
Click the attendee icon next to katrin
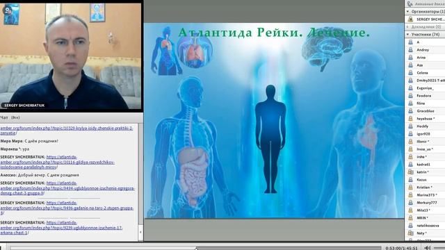(x=410, y=172)
